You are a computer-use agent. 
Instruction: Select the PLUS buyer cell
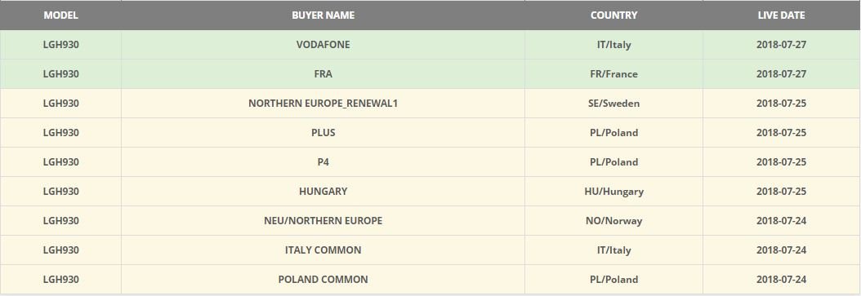[323, 133]
